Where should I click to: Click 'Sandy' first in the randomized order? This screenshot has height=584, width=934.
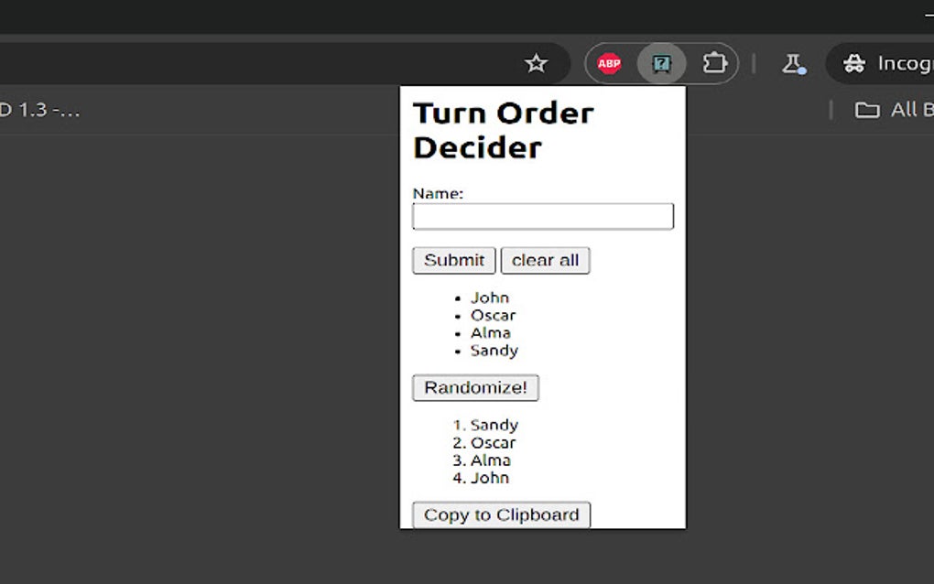click(x=494, y=425)
